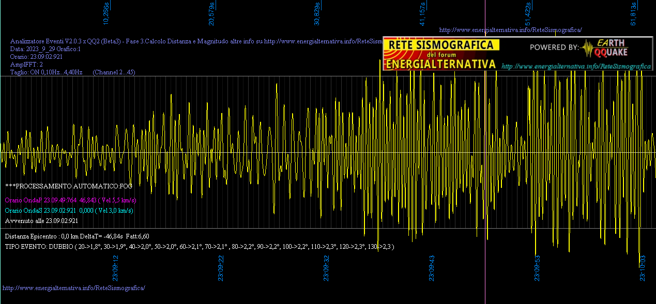Click the 23:10:03 time axis label
Screen dimensions: 656x304
pos(643,268)
